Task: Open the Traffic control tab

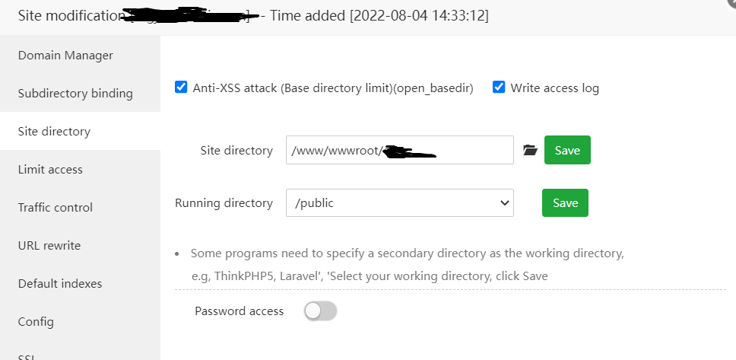Action: point(56,208)
